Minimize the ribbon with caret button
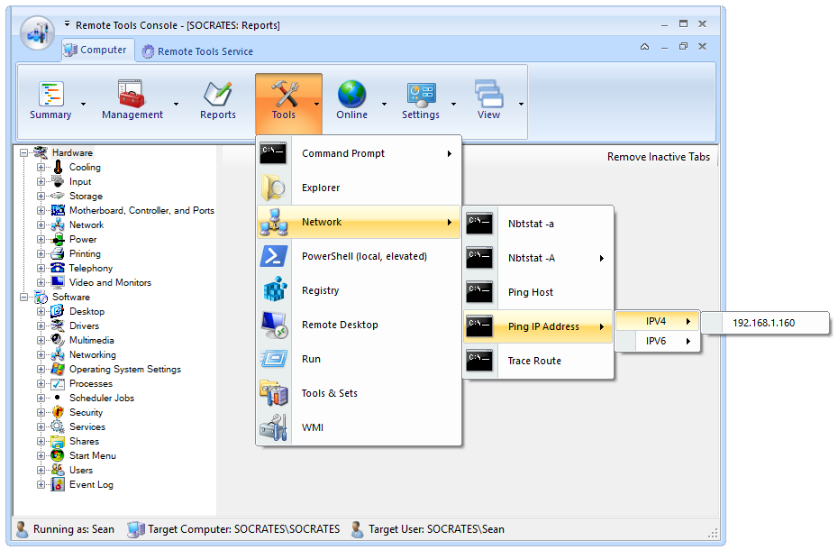 pos(645,47)
